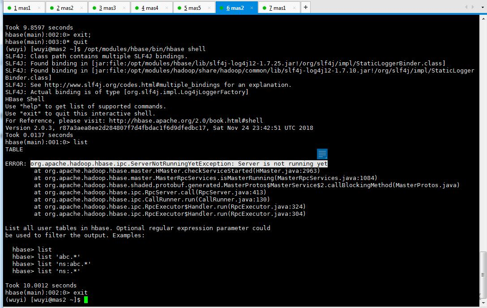487x308 pixels.
Task: Click the 'Took 9.8597 seconds' line
Action: tap(39, 28)
